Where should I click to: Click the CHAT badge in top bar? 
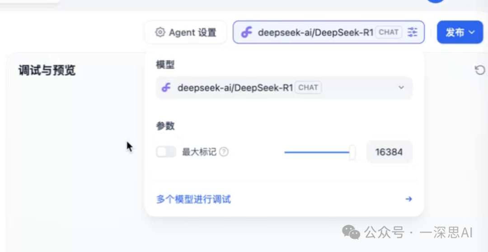coord(389,32)
